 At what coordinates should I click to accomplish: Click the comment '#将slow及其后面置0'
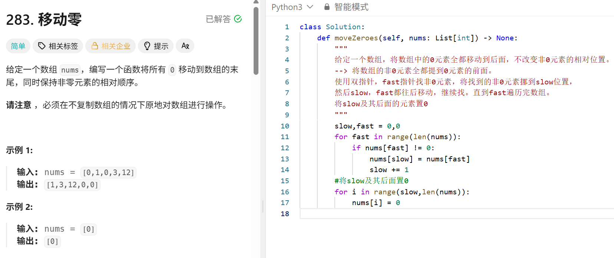tap(372, 181)
